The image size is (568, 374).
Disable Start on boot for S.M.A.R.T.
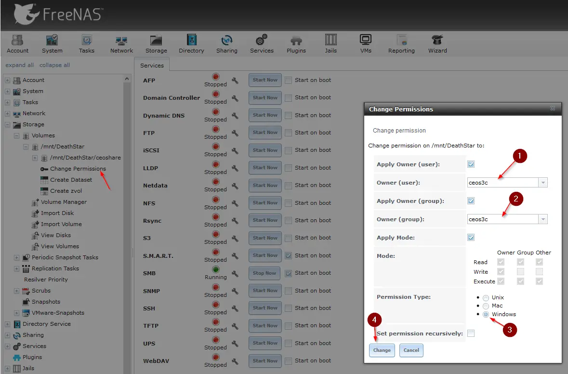tap(289, 255)
